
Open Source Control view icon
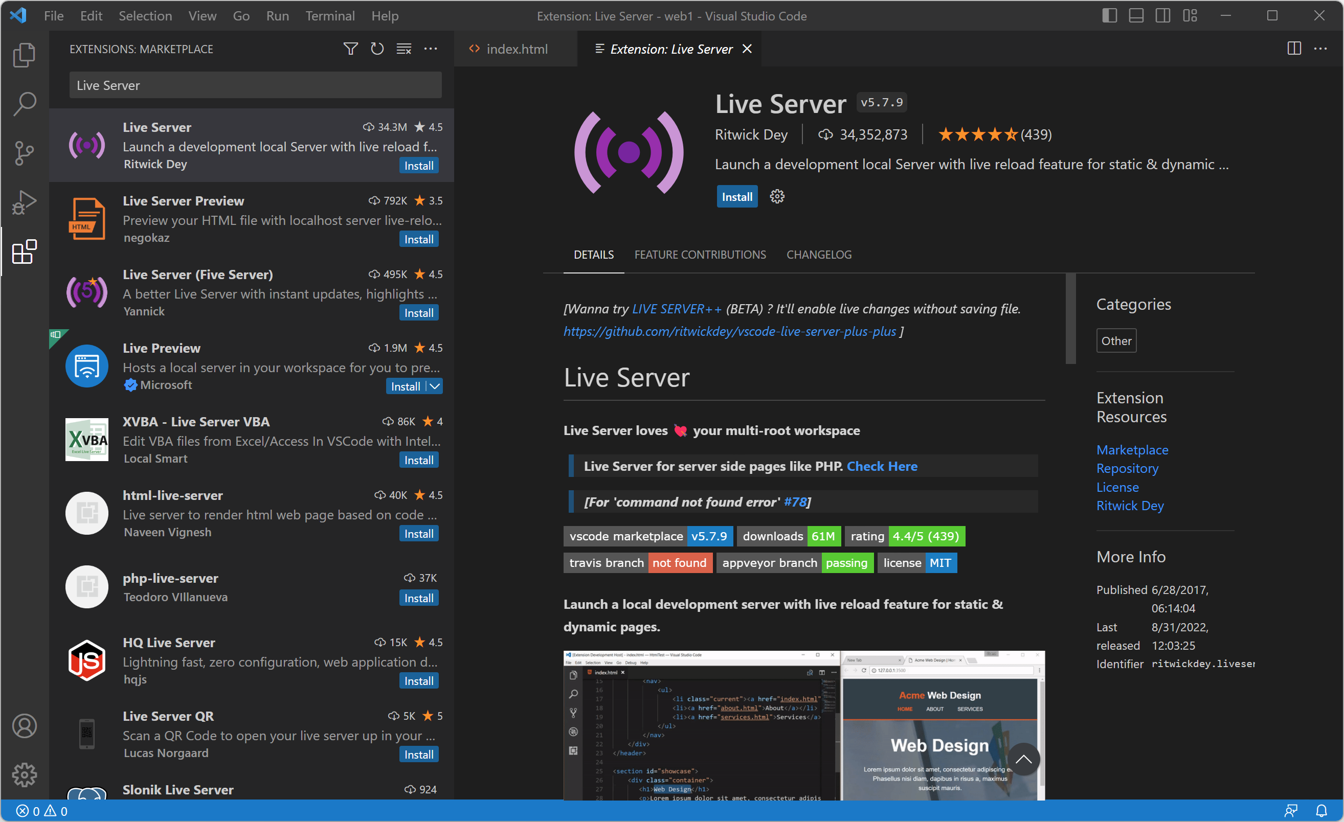(24, 153)
